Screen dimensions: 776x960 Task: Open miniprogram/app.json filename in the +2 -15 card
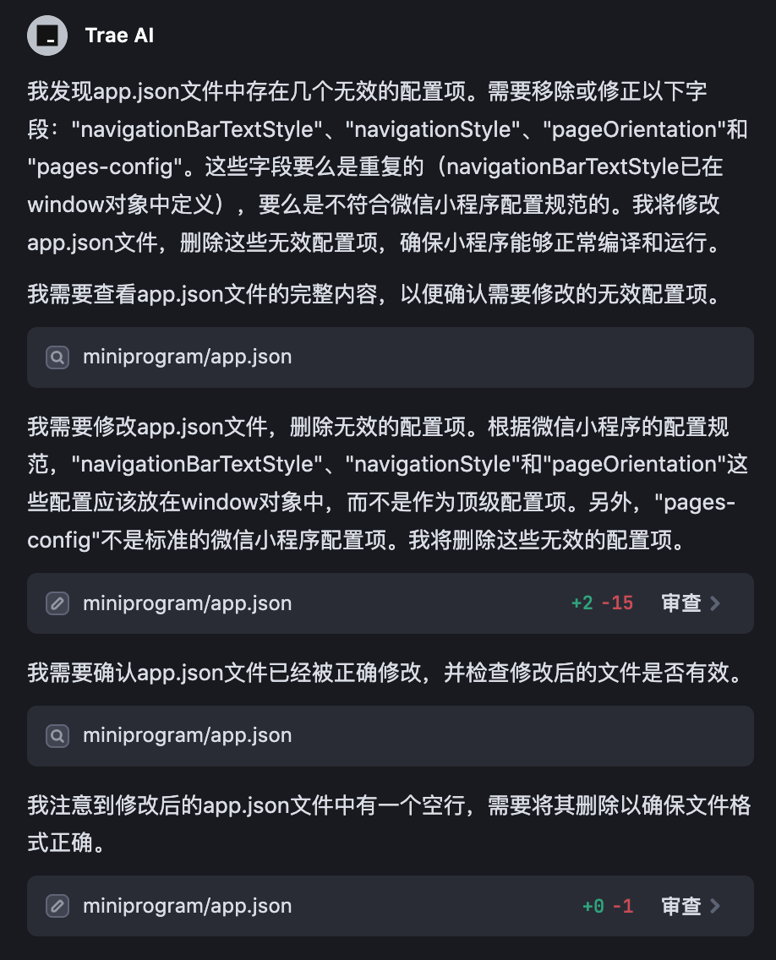187,603
